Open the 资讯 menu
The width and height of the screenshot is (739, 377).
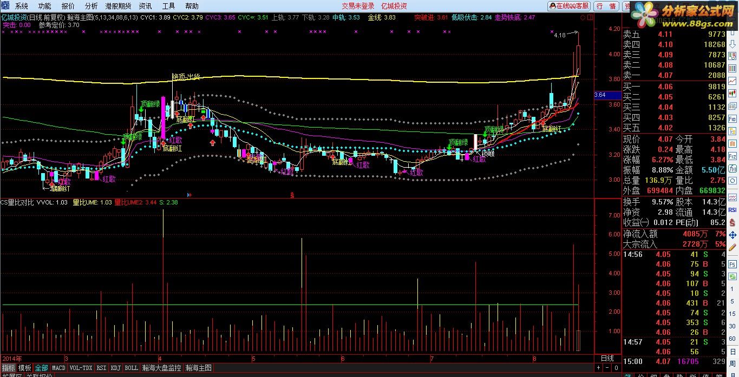[145, 6]
